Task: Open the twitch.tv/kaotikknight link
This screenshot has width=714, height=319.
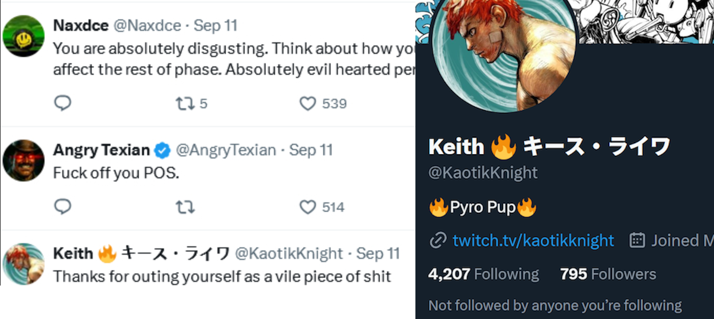Action: click(533, 241)
